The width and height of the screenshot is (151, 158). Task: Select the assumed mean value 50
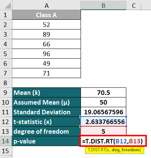(x=103, y=102)
